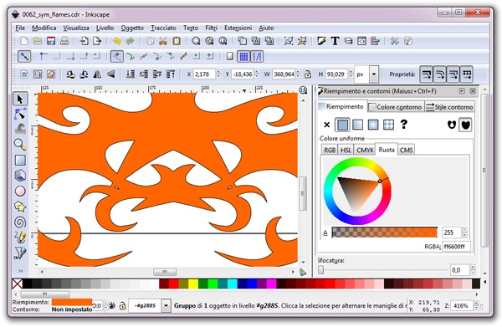Viewport: 502px width, 327px height.
Task: Click the New document icon
Action: pos(24,41)
